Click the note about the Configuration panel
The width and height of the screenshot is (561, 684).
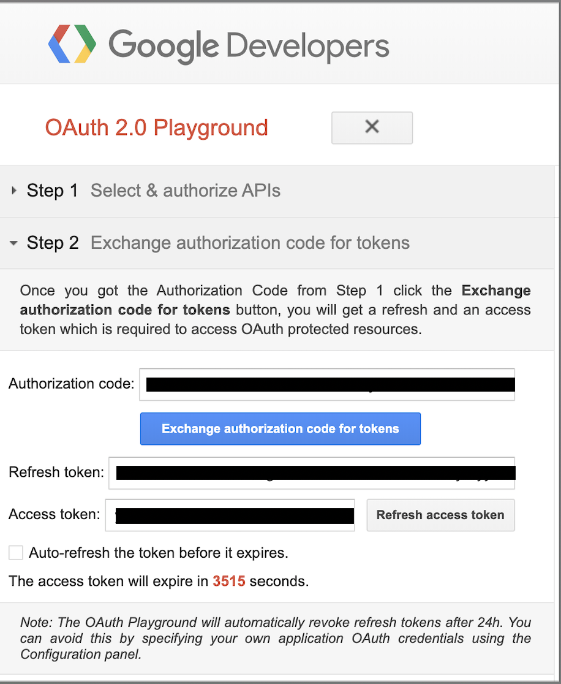pyautogui.click(x=276, y=638)
